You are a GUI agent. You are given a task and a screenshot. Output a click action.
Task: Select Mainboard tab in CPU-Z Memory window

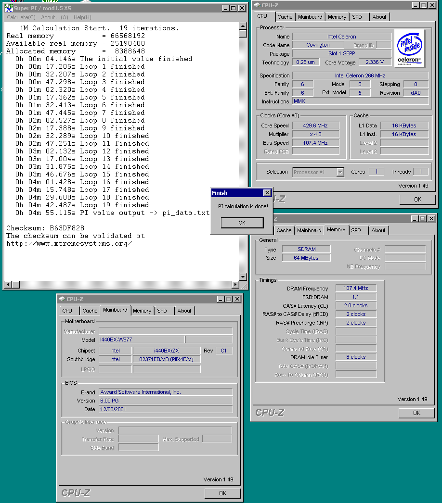coord(309,230)
